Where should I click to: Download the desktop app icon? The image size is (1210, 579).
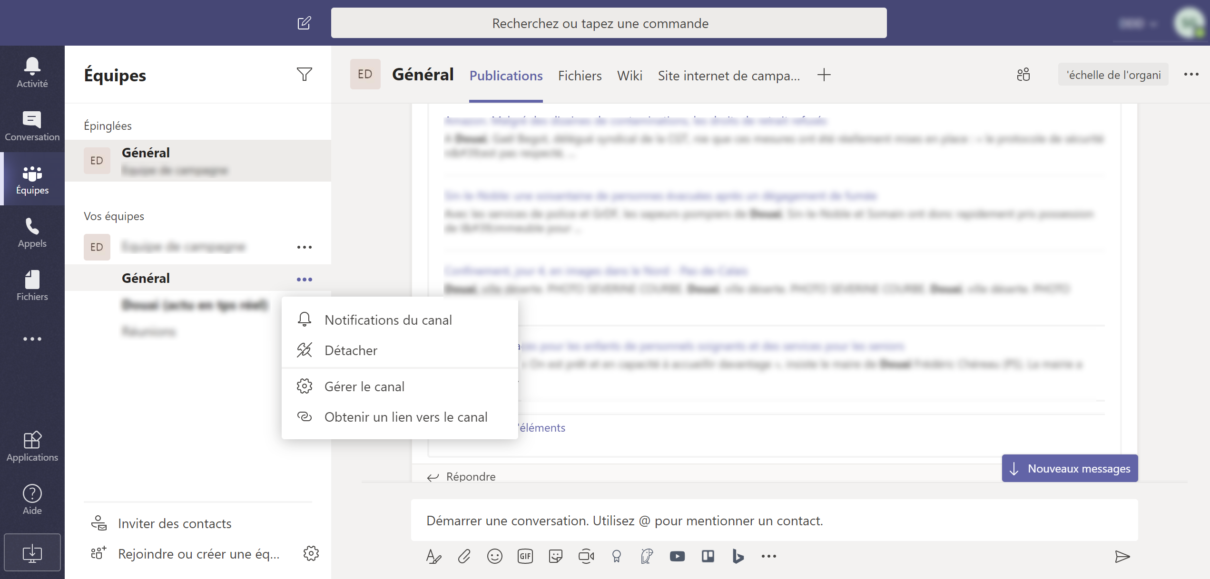click(32, 552)
